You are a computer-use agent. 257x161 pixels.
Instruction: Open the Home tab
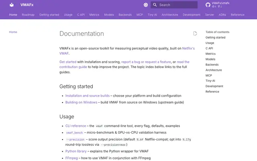click(x=13, y=14)
